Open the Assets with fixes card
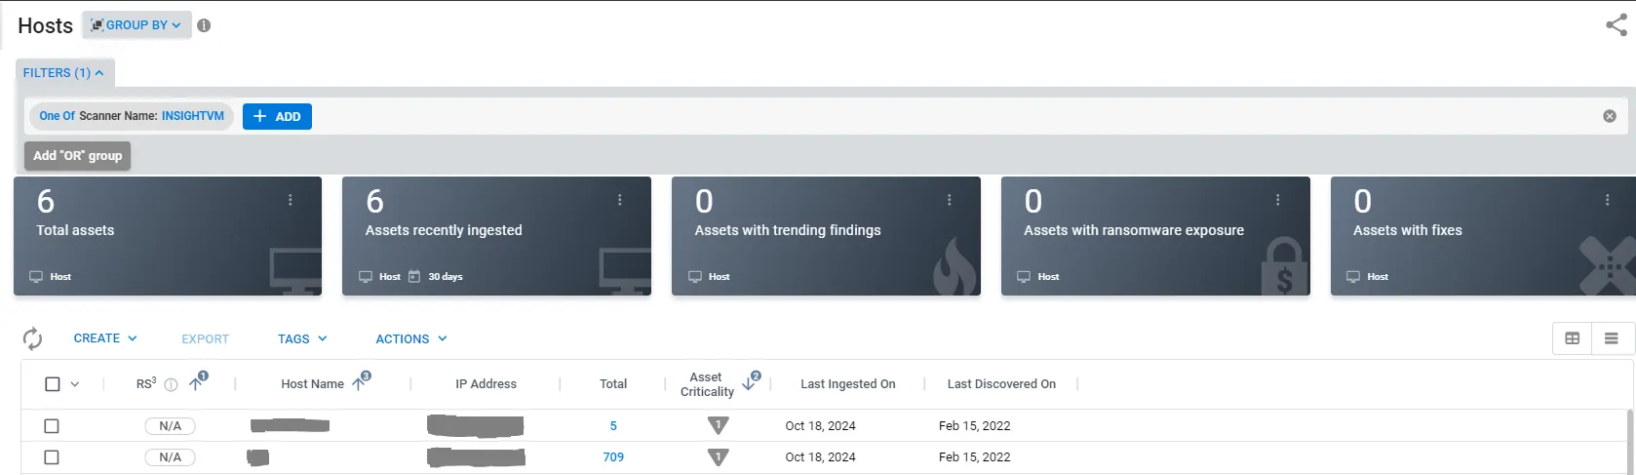Image resolution: width=1636 pixels, height=475 pixels. [1483, 236]
